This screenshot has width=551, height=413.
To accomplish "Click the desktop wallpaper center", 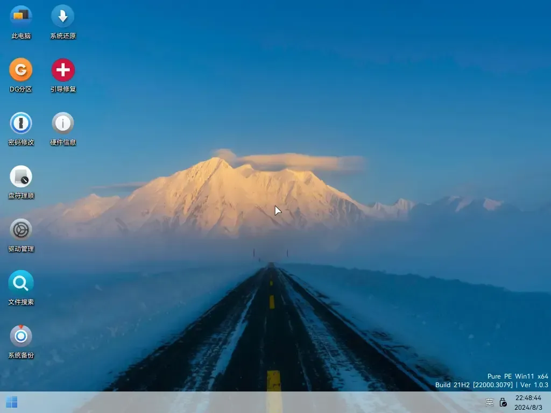I will [275, 210].
